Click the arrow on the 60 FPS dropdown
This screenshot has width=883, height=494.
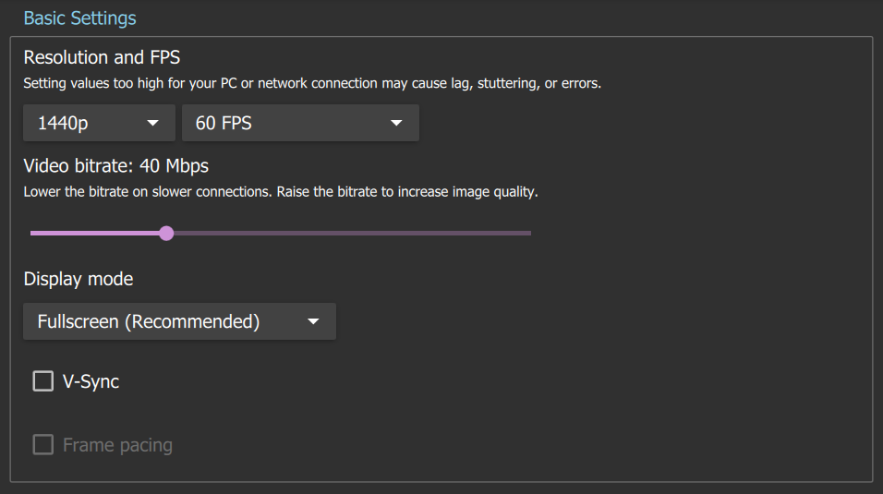pyautogui.click(x=396, y=124)
